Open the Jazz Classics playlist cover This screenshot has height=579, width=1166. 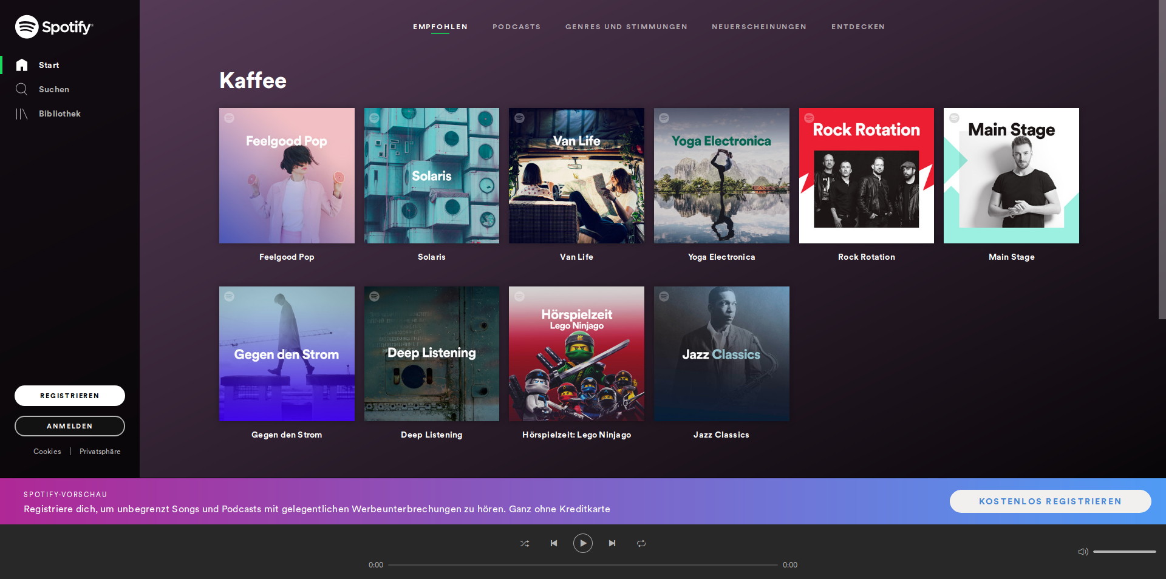pyautogui.click(x=721, y=354)
